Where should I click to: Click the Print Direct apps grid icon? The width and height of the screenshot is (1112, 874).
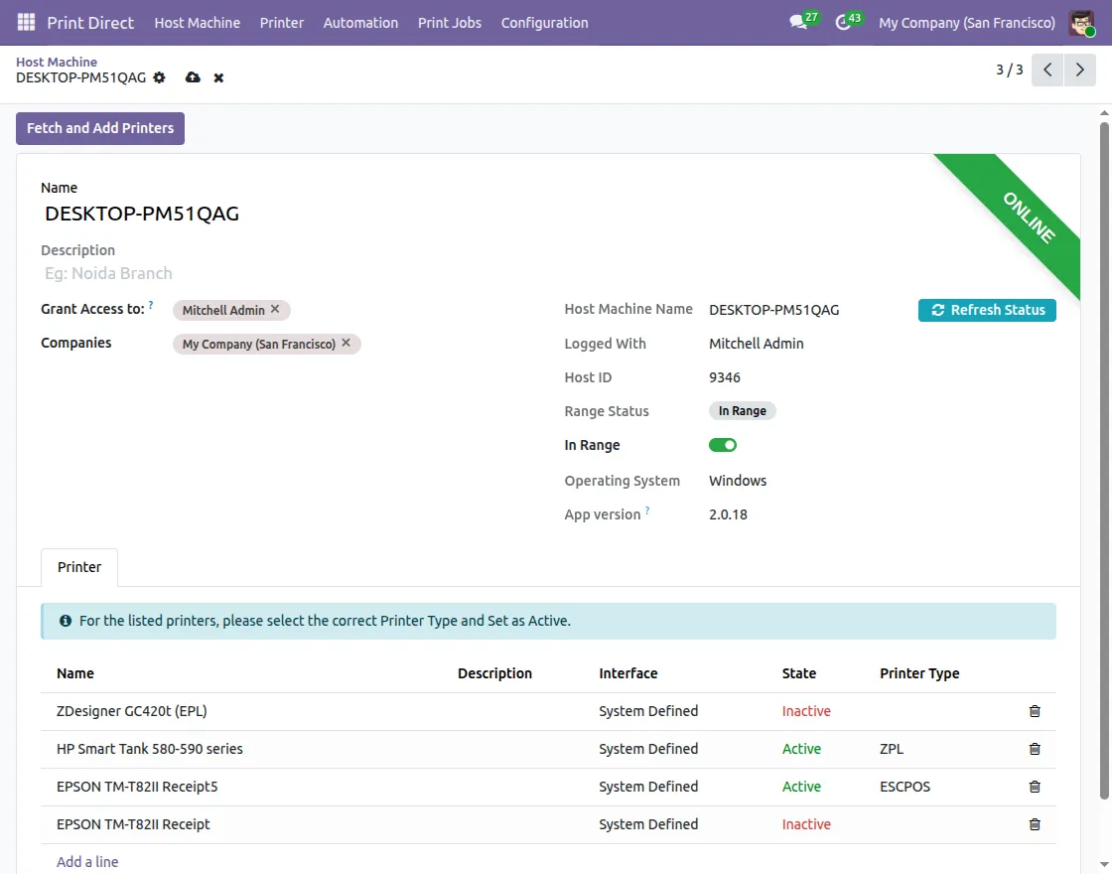[x=25, y=22]
